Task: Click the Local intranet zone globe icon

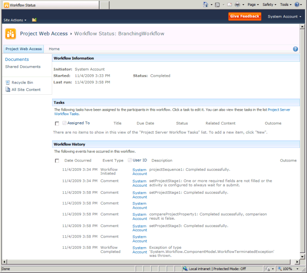Action: point(185,269)
